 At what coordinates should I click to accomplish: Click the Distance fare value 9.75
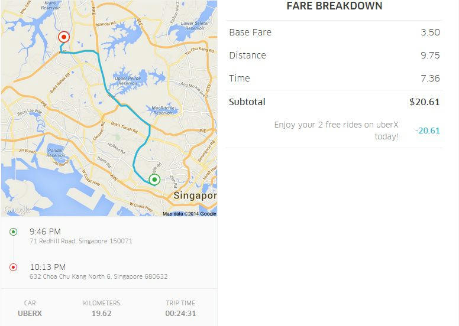(431, 56)
